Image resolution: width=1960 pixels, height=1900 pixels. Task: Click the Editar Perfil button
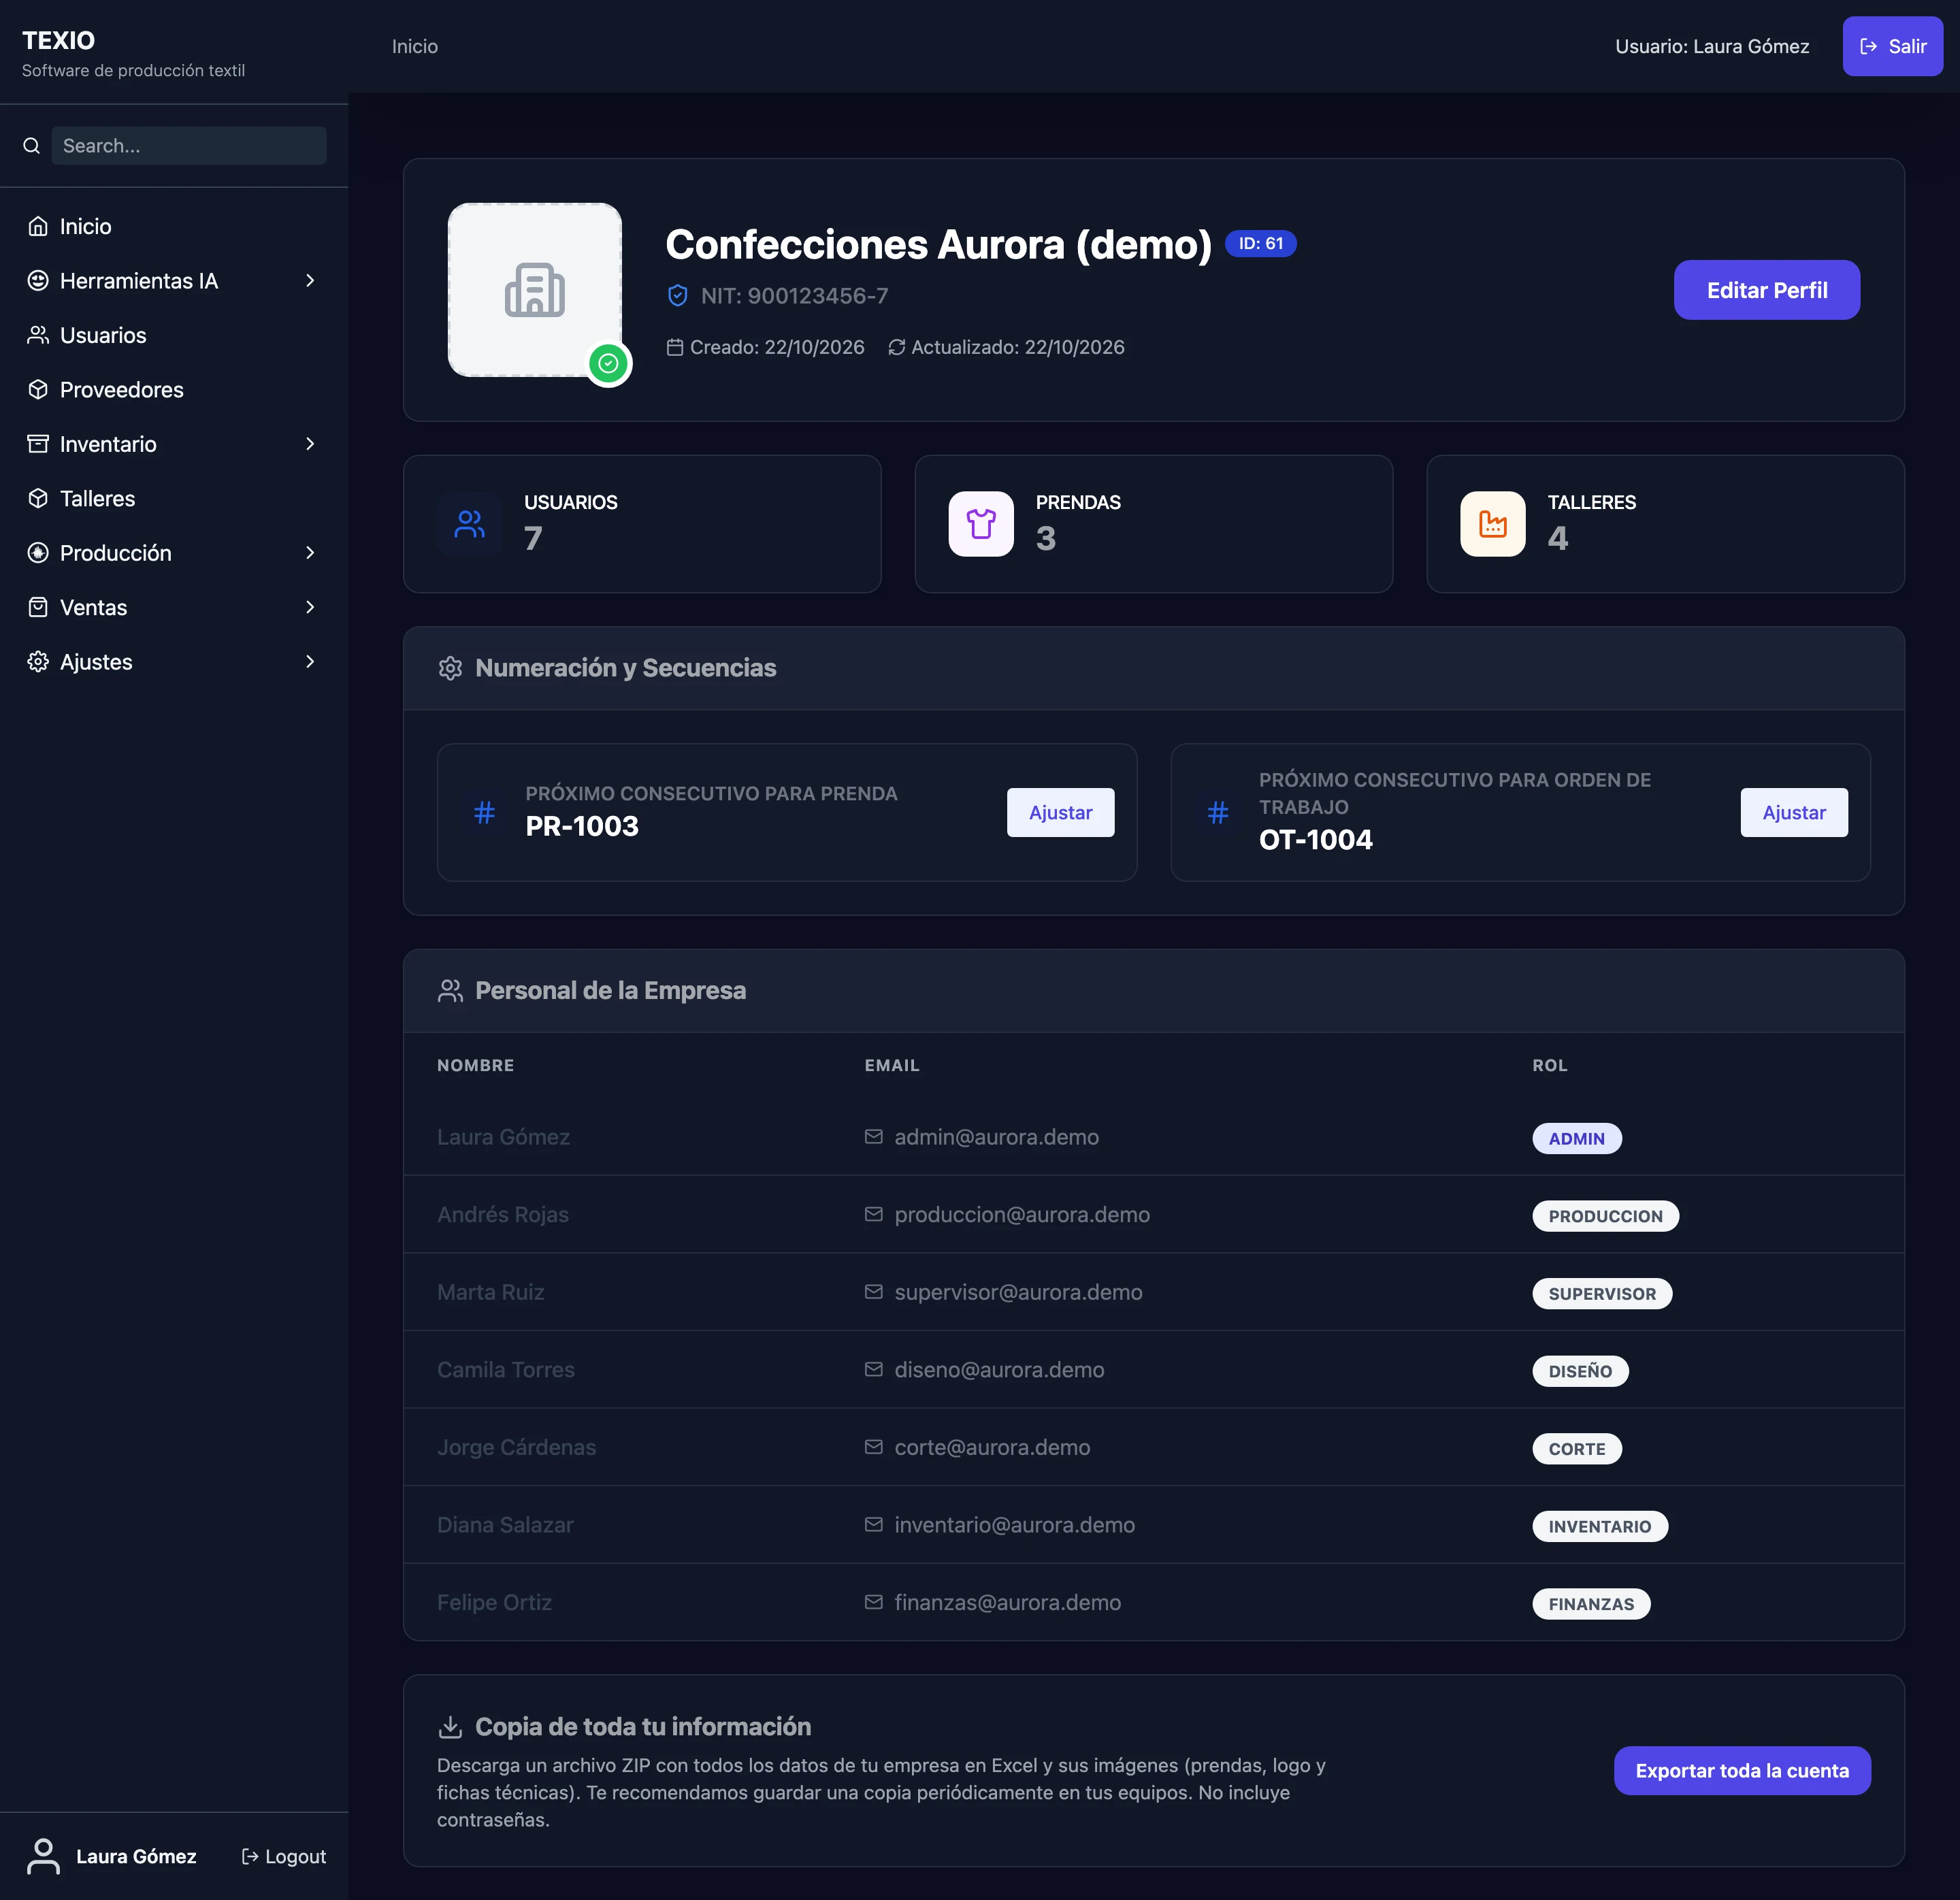1767,290
